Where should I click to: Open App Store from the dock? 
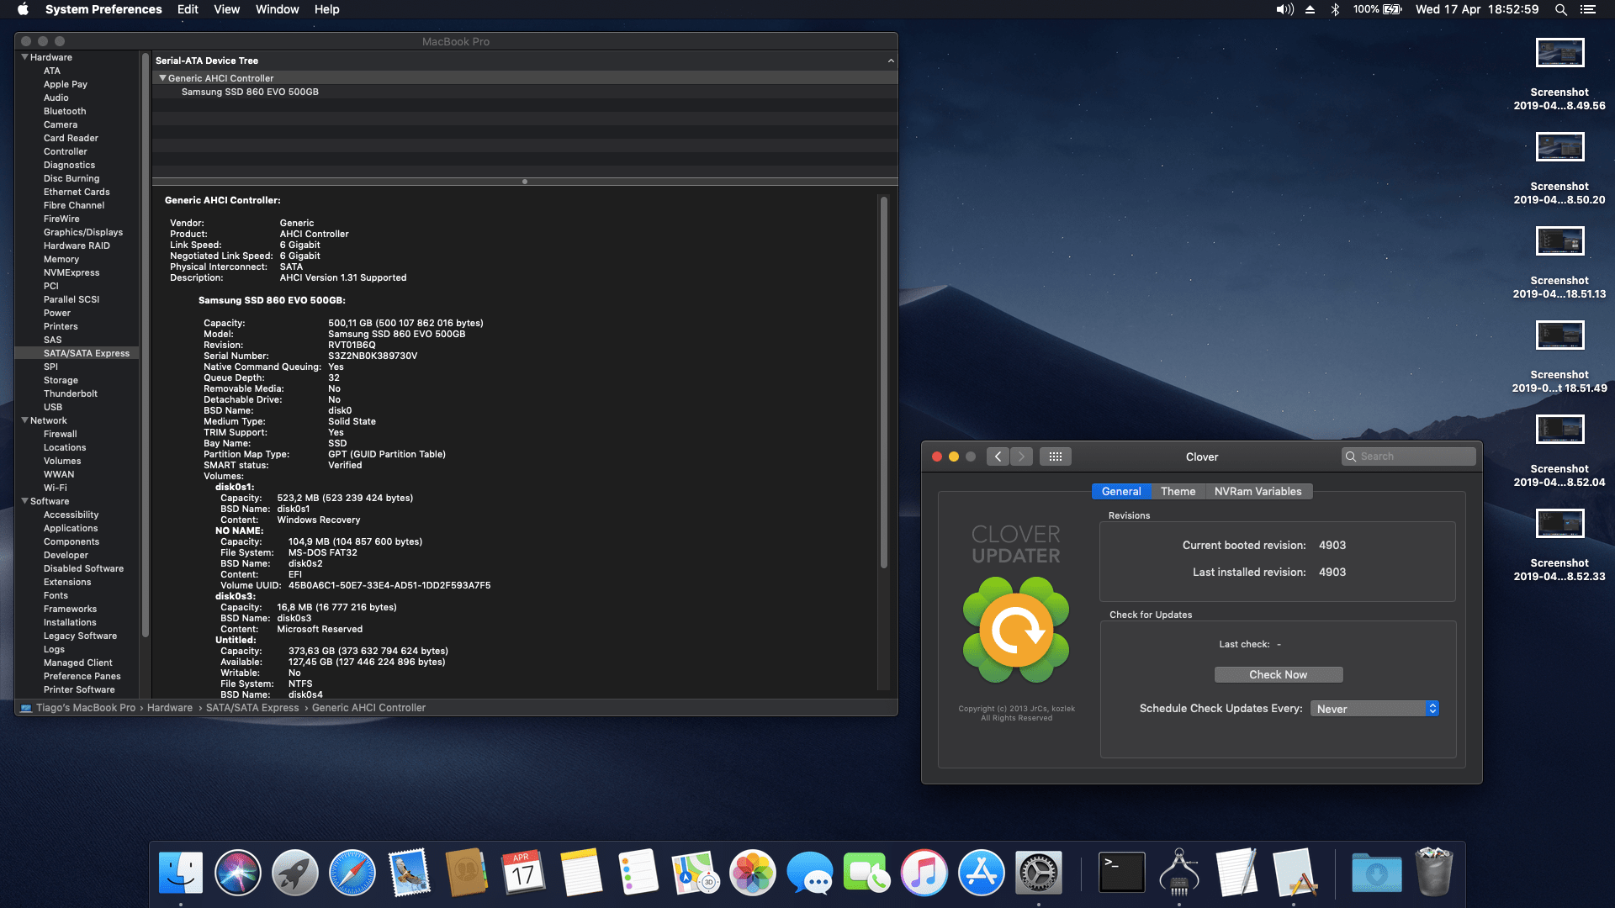[x=981, y=873]
